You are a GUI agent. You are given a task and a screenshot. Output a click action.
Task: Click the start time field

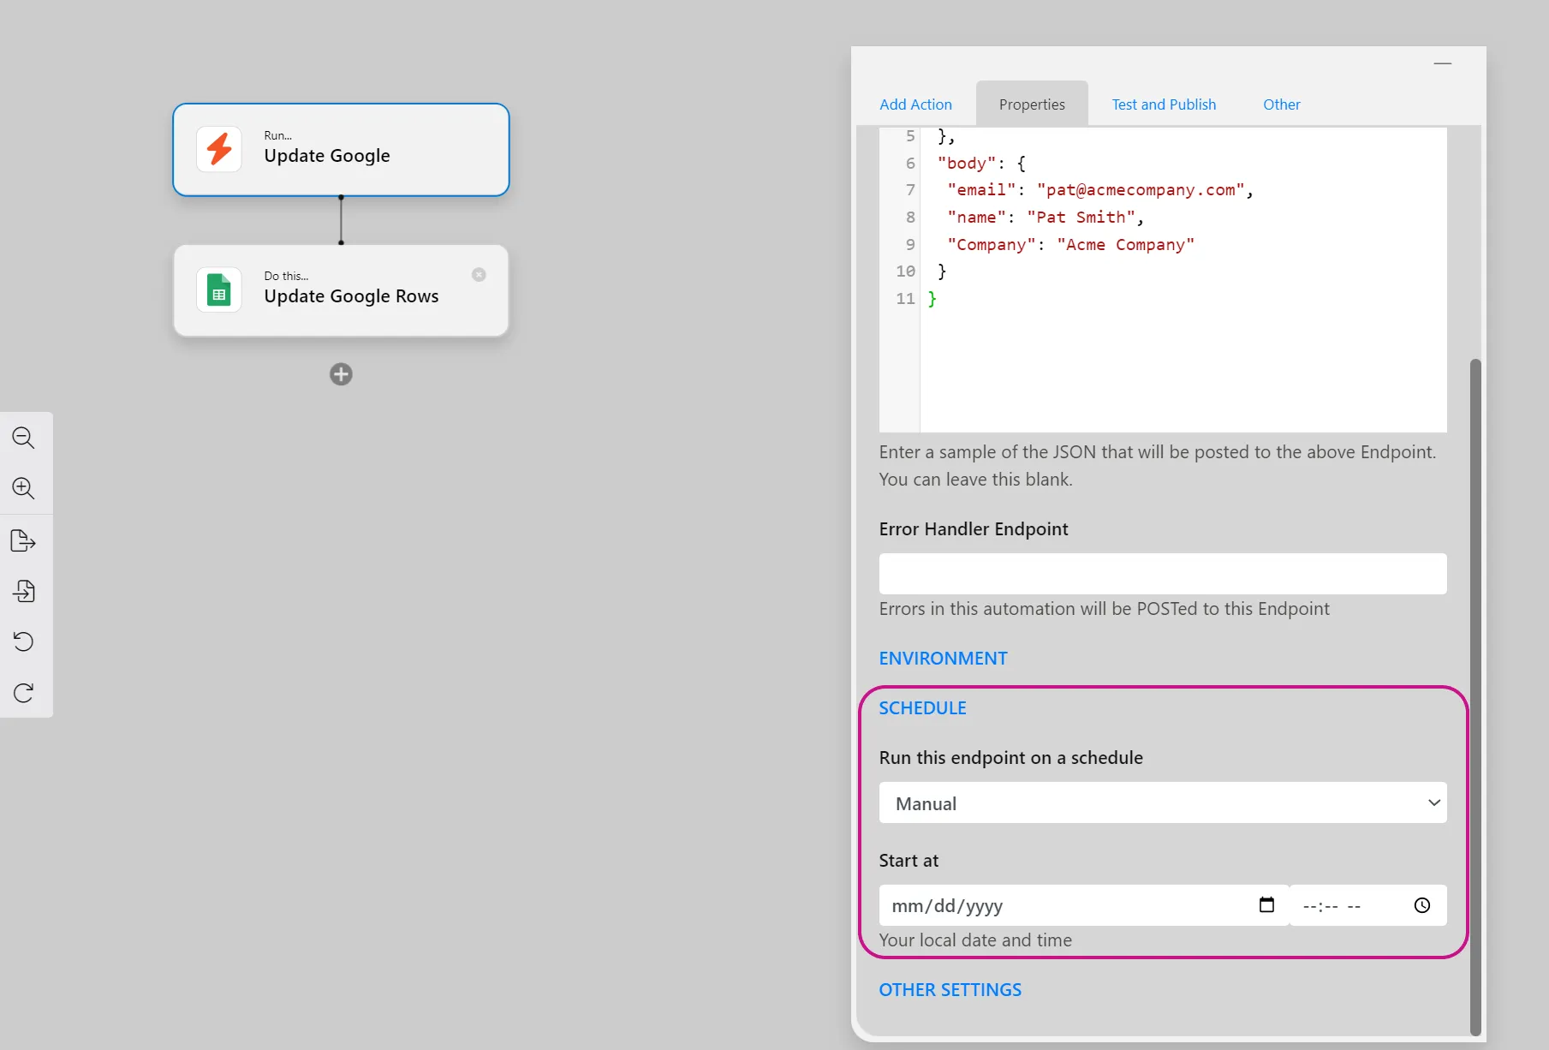[x=1368, y=905]
